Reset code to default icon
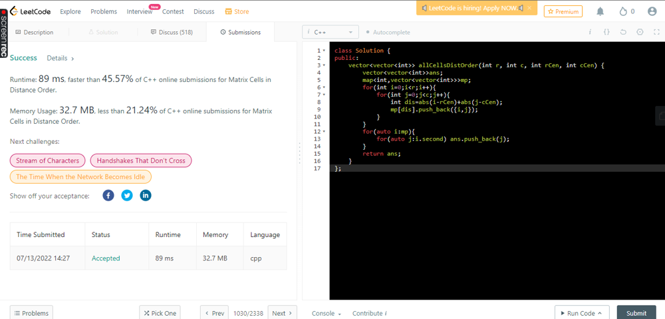Viewport: 665px width, 319px height. pos(623,32)
